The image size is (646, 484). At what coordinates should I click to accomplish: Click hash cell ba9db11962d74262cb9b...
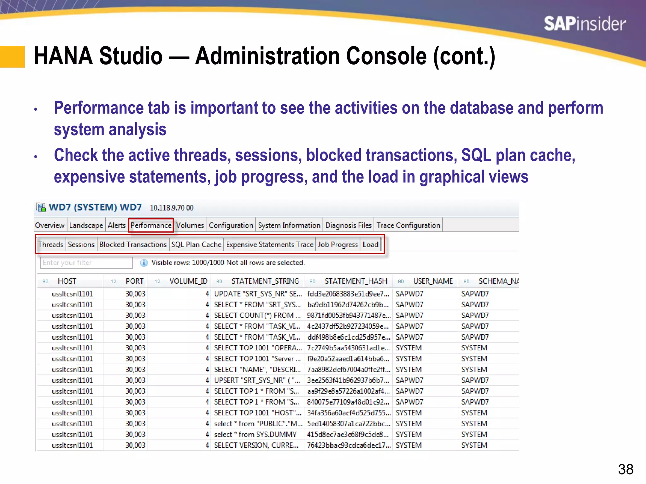pyautogui.click(x=348, y=305)
